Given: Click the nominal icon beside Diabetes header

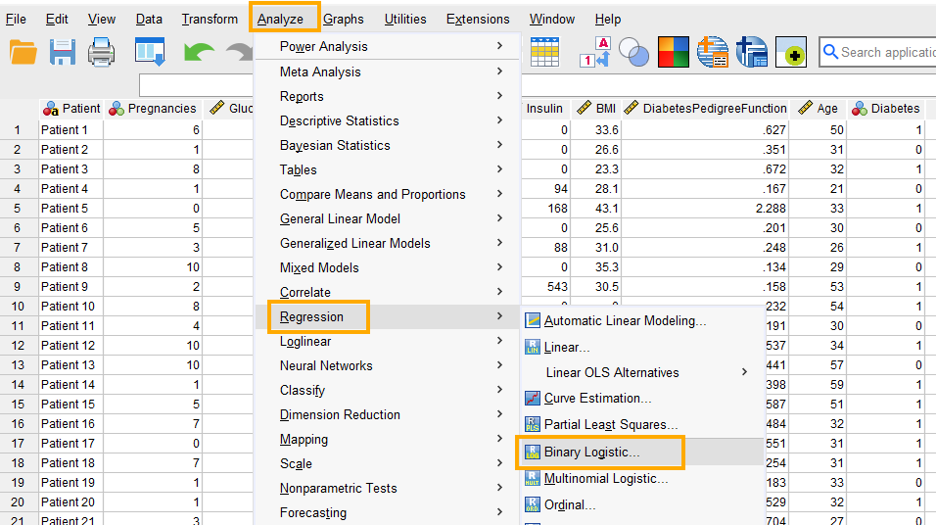Looking at the screenshot, I should click(860, 108).
